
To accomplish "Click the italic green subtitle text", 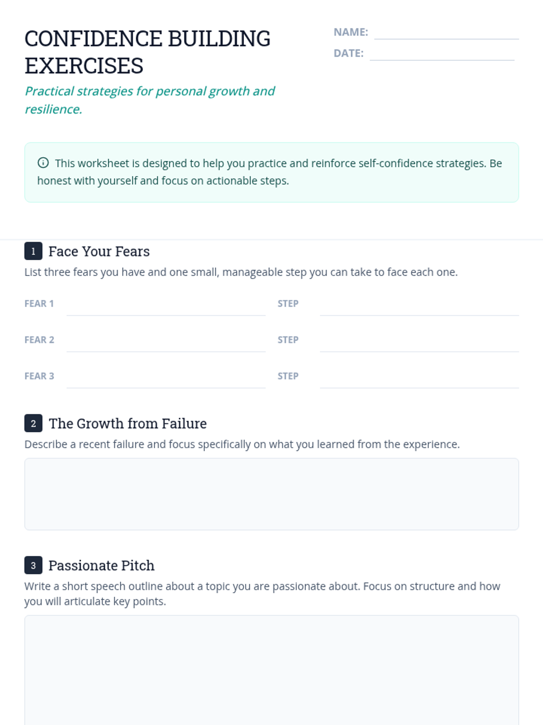I will coord(149,100).
